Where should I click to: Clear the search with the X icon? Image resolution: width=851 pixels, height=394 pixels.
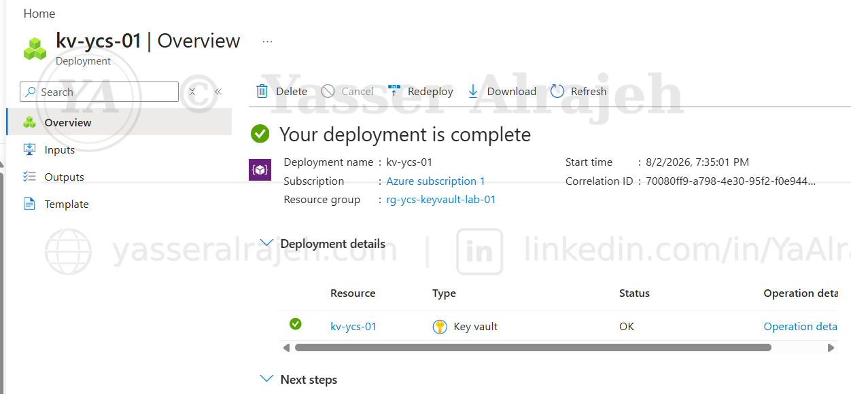tap(192, 92)
